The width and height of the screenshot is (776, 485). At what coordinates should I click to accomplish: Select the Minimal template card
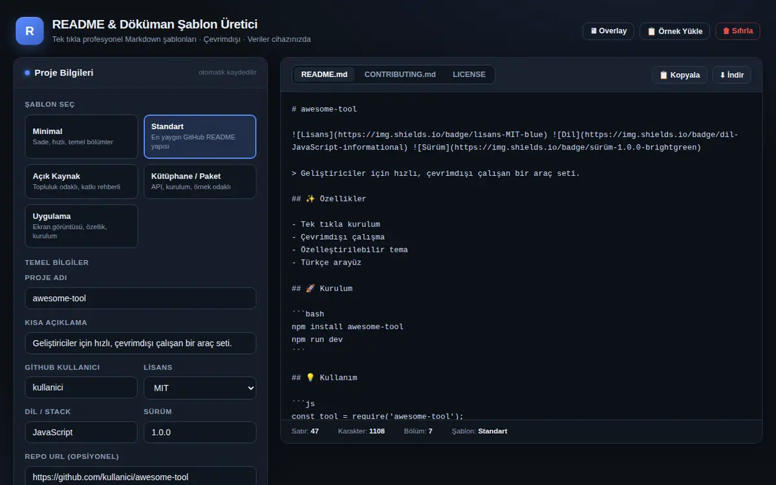(81, 136)
